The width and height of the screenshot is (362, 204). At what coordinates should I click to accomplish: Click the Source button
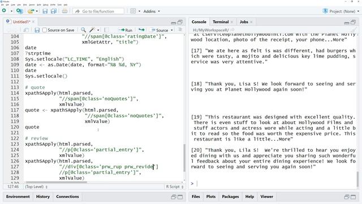[x=160, y=30]
